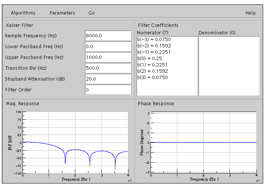265x185 pixels.
Task: Open the Parameters menu
Action: coord(62,13)
